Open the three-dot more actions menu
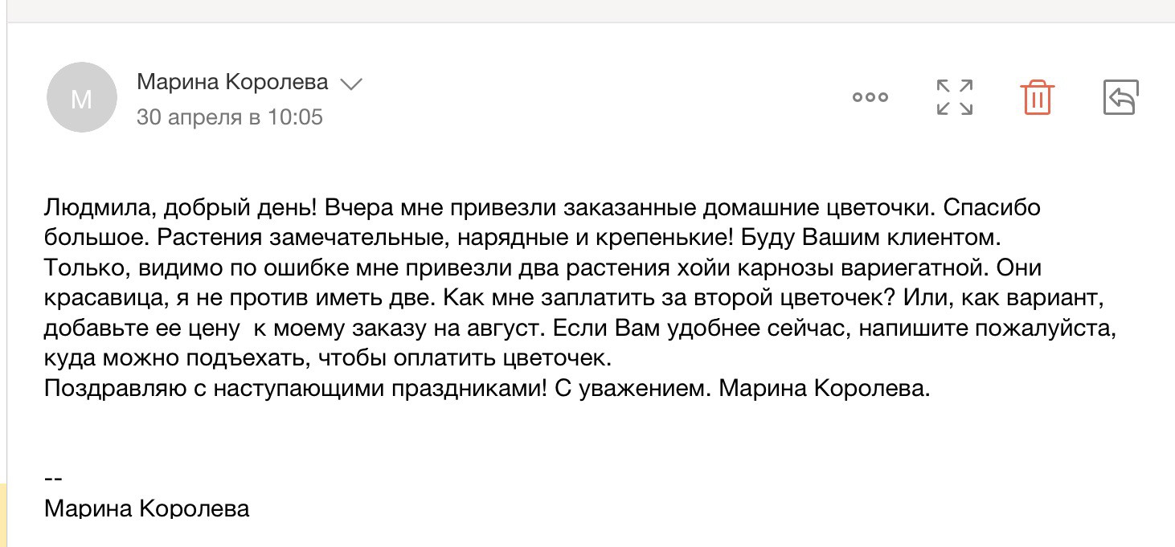Viewport: 1175px width, 547px height. click(870, 97)
